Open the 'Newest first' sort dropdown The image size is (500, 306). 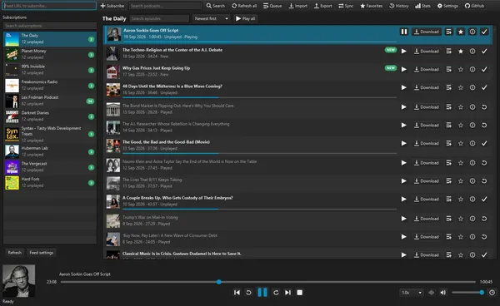coord(211,19)
